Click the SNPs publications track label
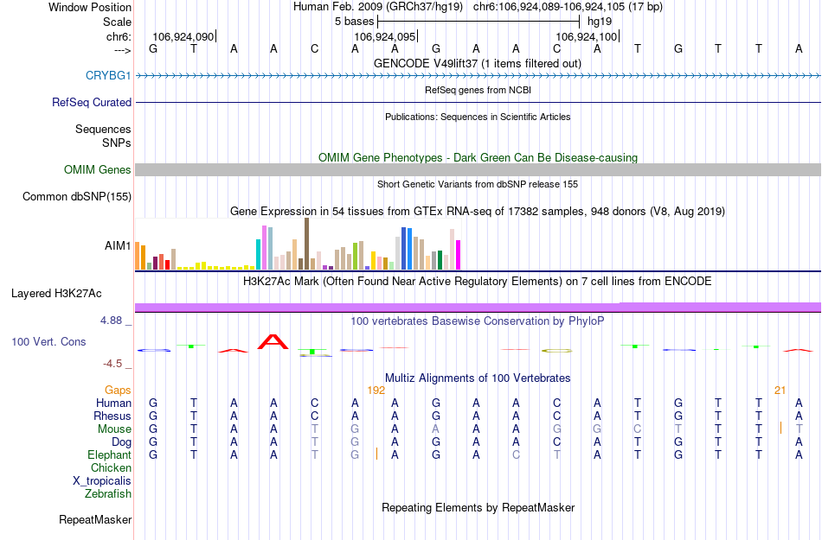This screenshot has height=540, width=822. click(117, 143)
